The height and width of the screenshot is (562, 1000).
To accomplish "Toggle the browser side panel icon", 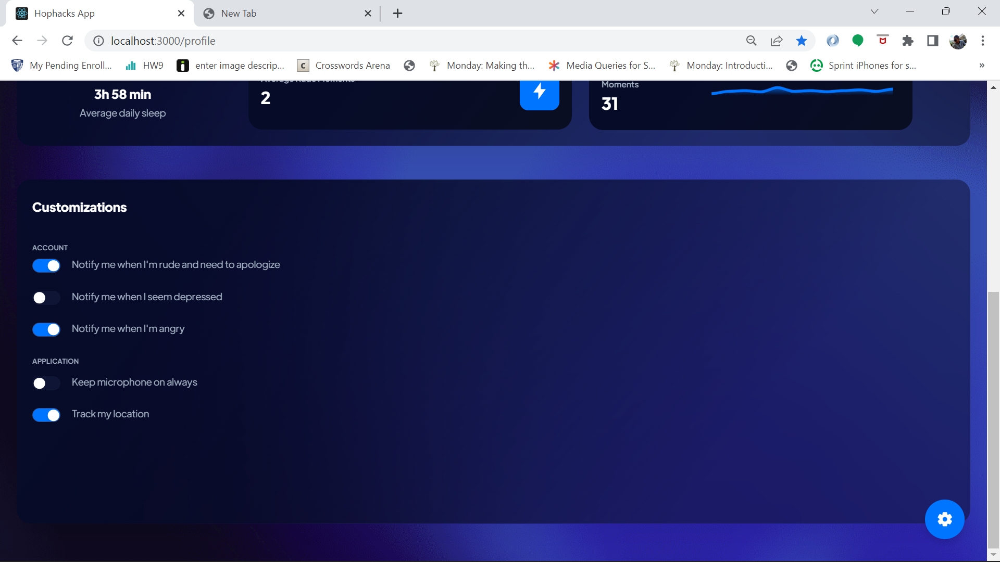I will coord(933,41).
